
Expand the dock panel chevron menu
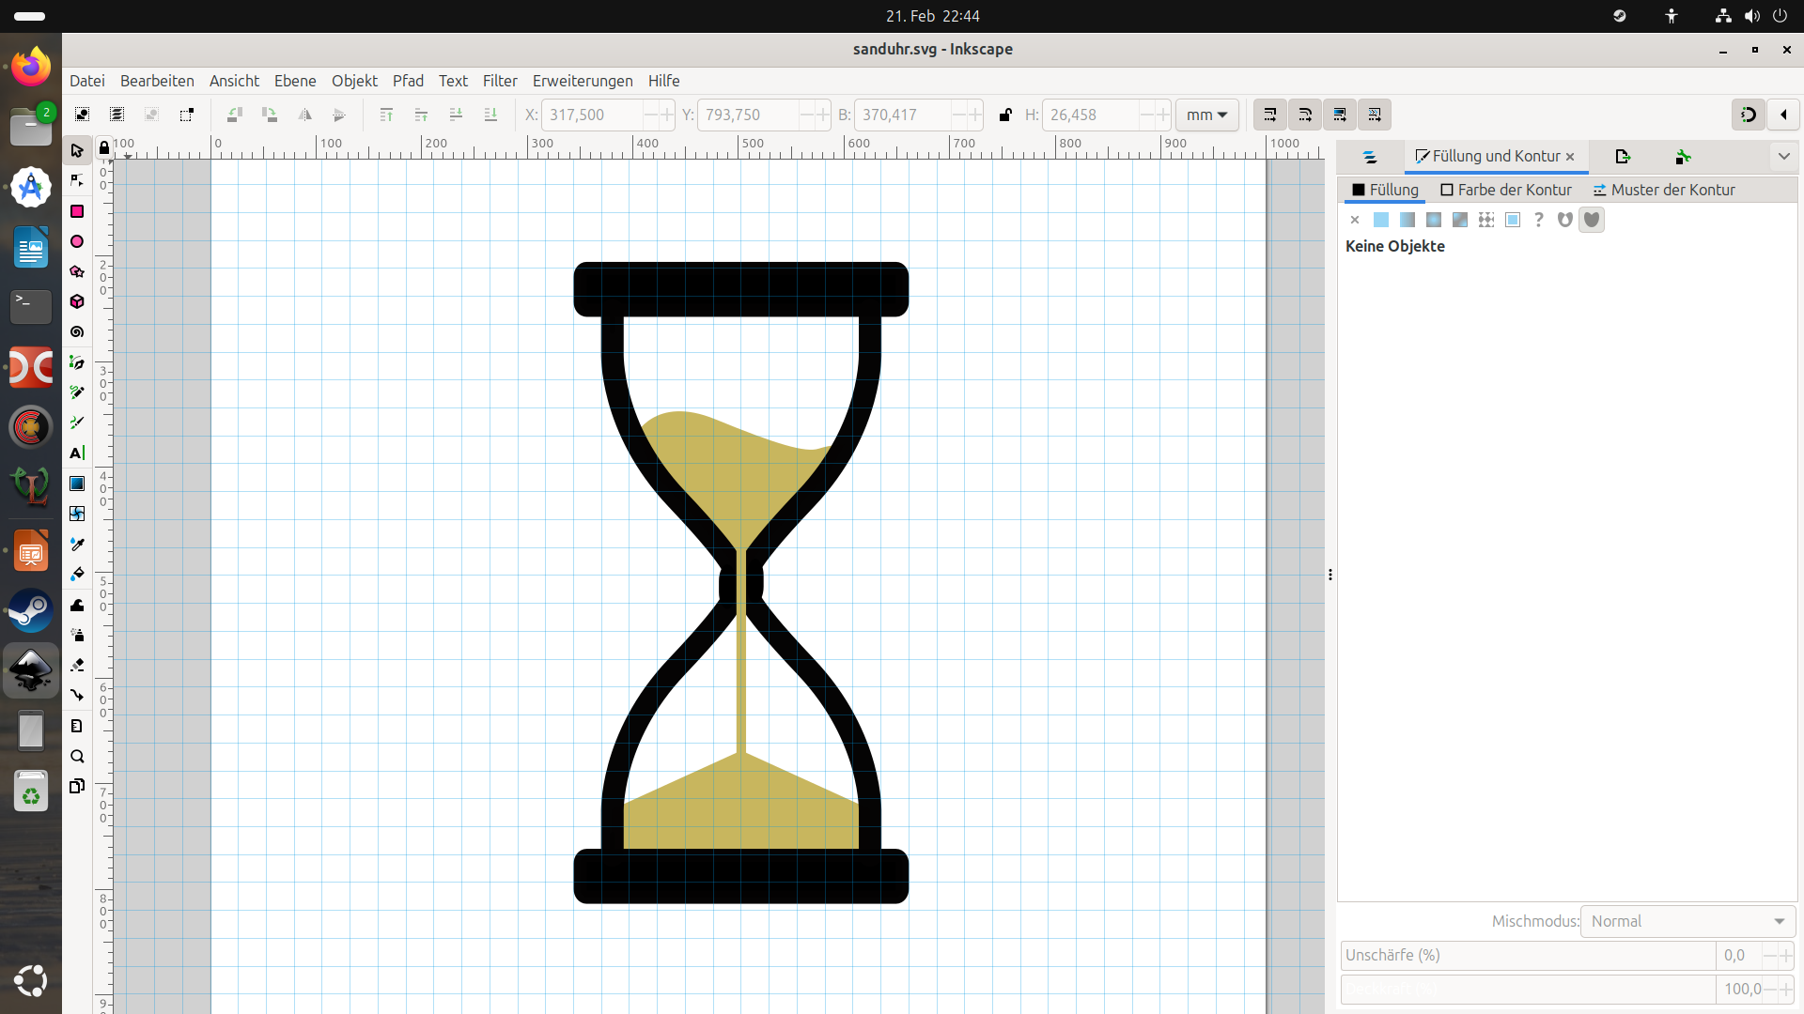pos(1783,157)
